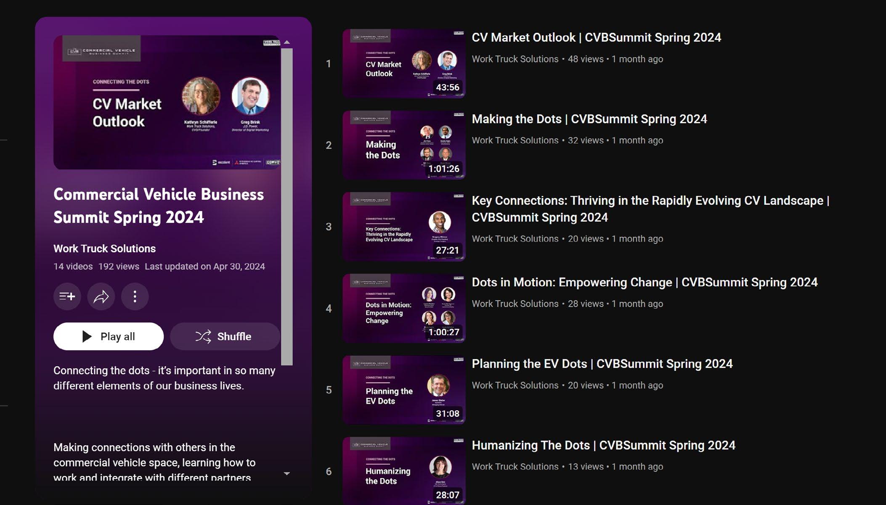Image resolution: width=886 pixels, height=505 pixels.
Task: Click Humanizing the Dots thumbnail
Action: 403,471
